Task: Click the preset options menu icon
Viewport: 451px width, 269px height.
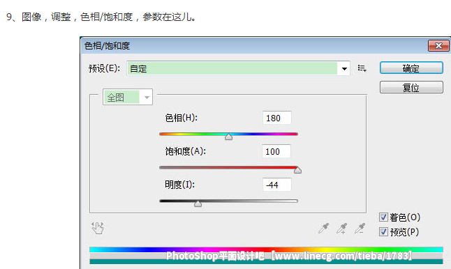Action: point(362,68)
